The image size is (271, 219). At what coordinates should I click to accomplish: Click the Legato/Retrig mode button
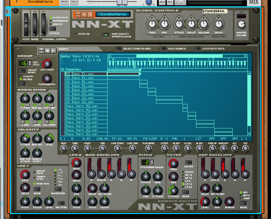click(22, 84)
